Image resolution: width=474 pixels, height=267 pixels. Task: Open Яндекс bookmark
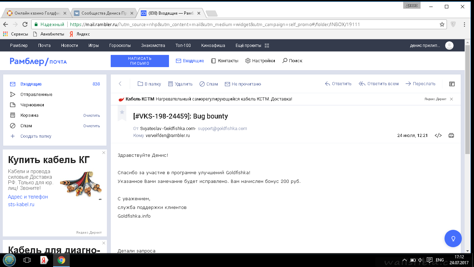pyautogui.click(x=79, y=34)
